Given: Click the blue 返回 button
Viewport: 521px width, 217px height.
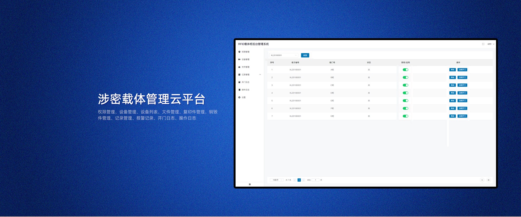Looking at the screenshot, I should tap(305, 55).
